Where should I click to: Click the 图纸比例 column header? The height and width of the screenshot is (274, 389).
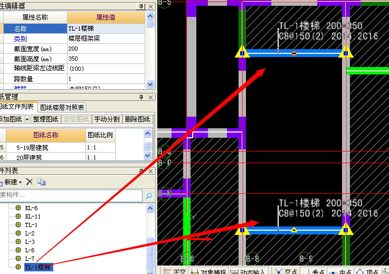(100, 135)
